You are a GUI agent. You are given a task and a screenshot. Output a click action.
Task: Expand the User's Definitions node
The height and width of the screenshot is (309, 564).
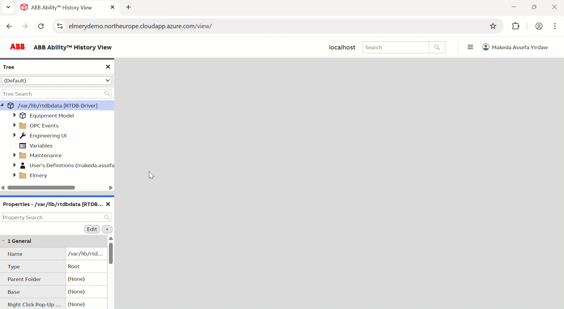[x=14, y=165]
